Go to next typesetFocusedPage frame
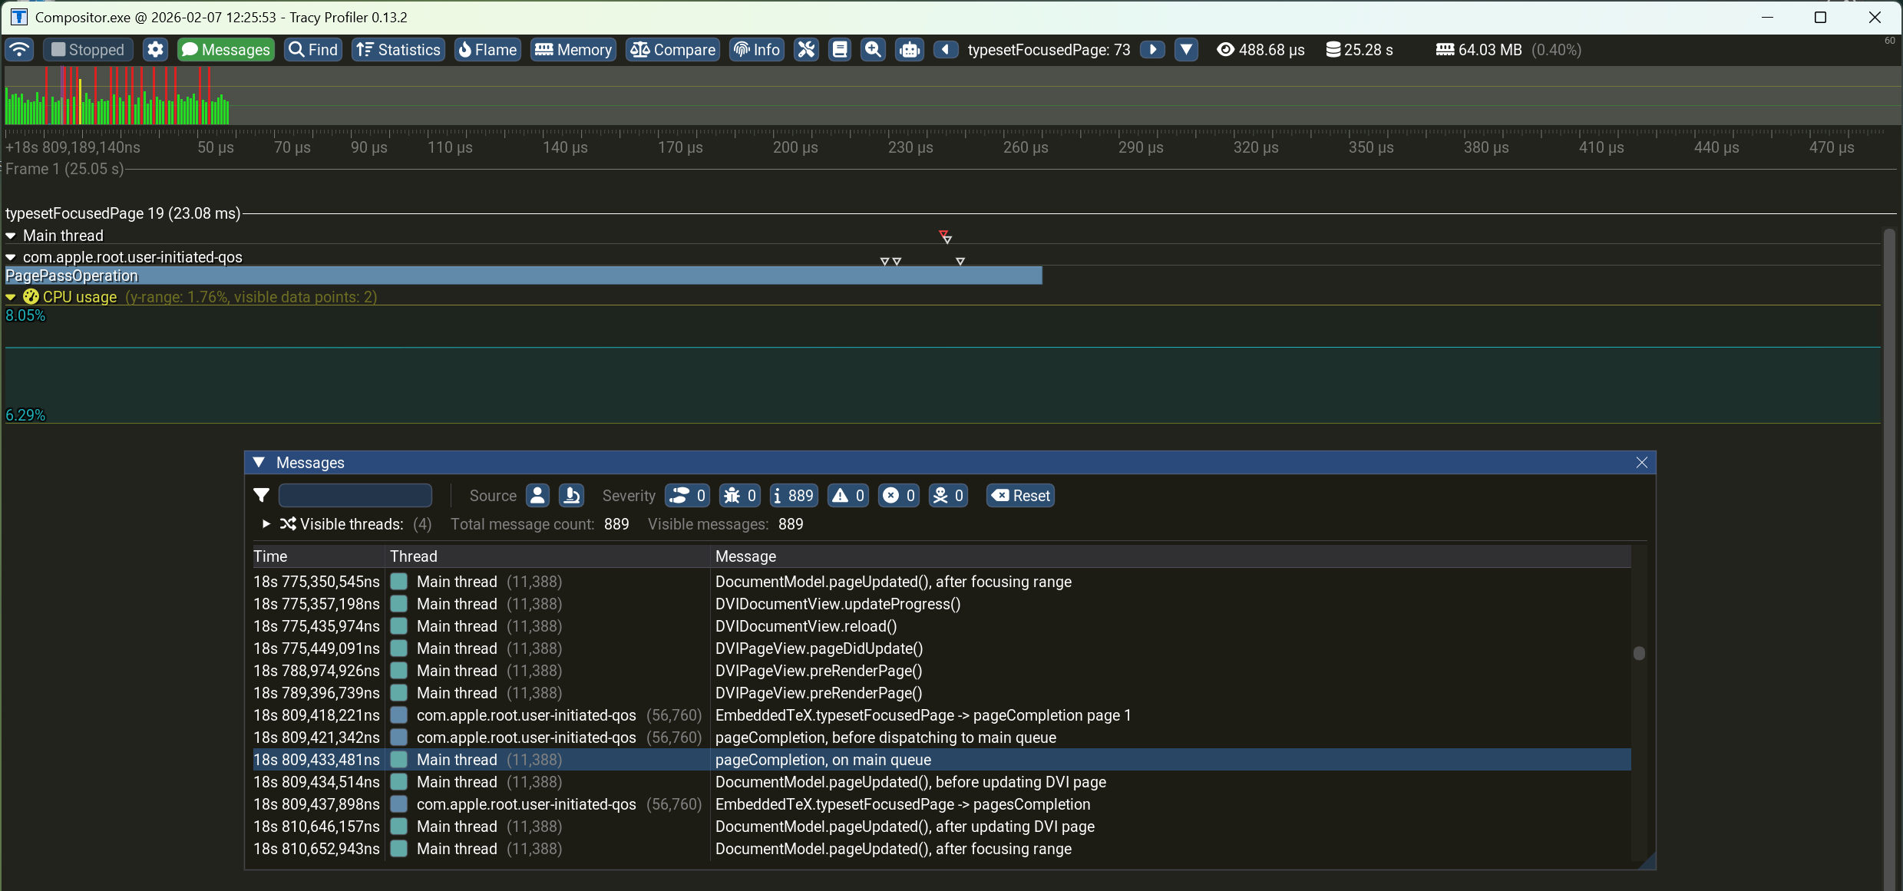 coord(1151,50)
